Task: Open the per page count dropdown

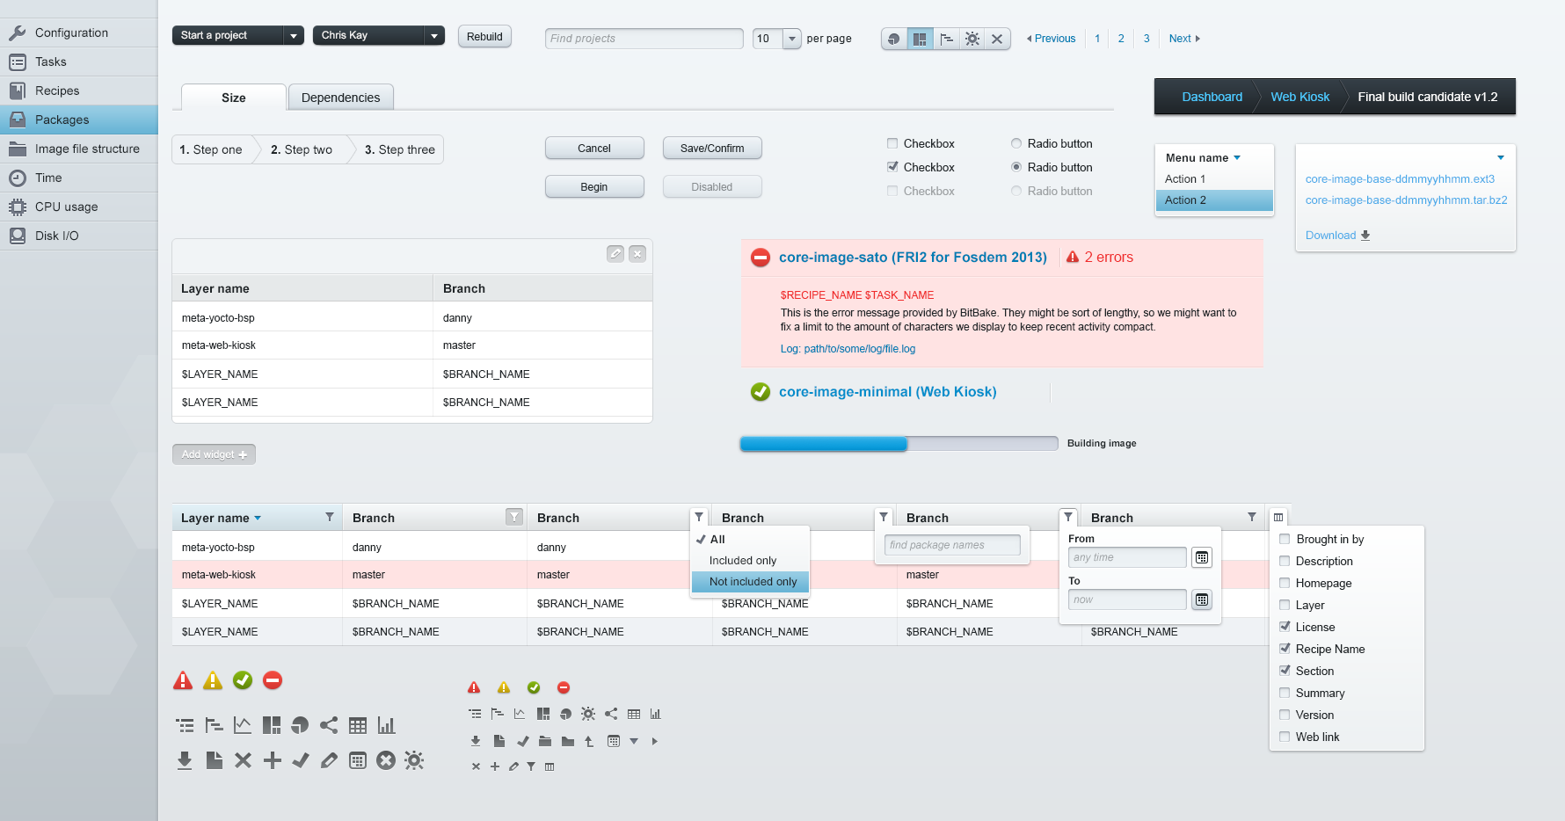Action: [791, 39]
